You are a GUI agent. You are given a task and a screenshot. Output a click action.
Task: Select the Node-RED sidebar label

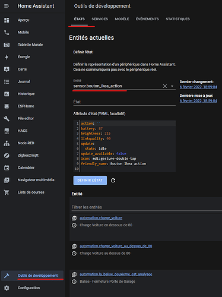tap(26, 143)
